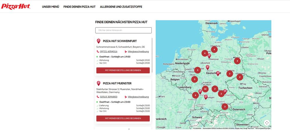The width and height of the screenshot is (290, 135).
Task: Select the pin near Karlsruhe
Action: point(200,91)
